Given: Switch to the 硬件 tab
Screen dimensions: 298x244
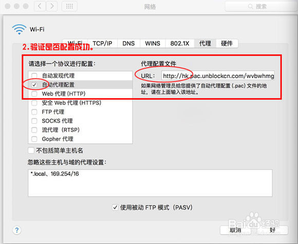Looking at the screenshot, I should tap(227, 43).
